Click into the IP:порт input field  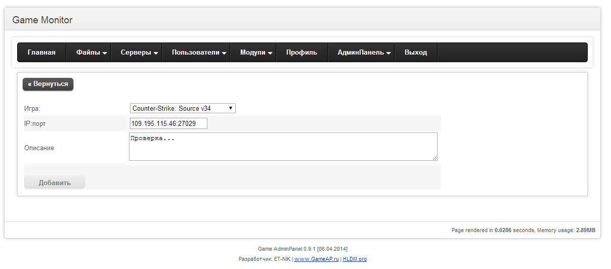tap(168, 123)
